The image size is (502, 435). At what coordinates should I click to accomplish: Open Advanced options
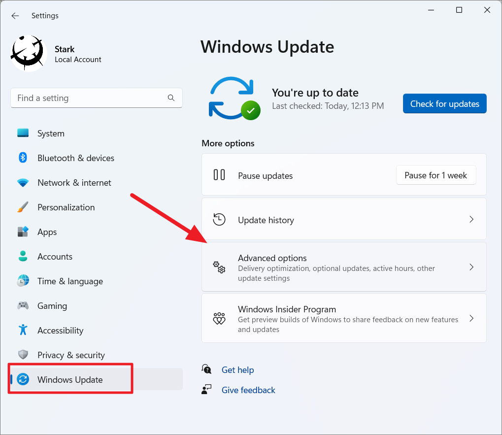pos(344,267)
